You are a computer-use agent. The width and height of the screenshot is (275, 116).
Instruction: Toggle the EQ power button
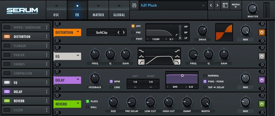point(262,56)
